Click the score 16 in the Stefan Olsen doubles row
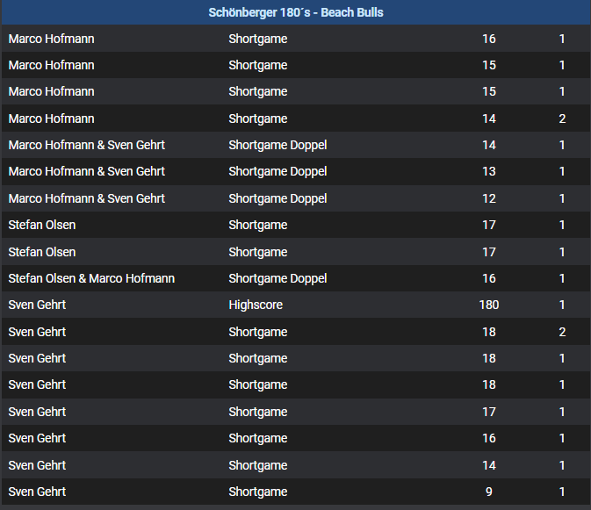Screen dimensions: 591x510 point(489,278)
